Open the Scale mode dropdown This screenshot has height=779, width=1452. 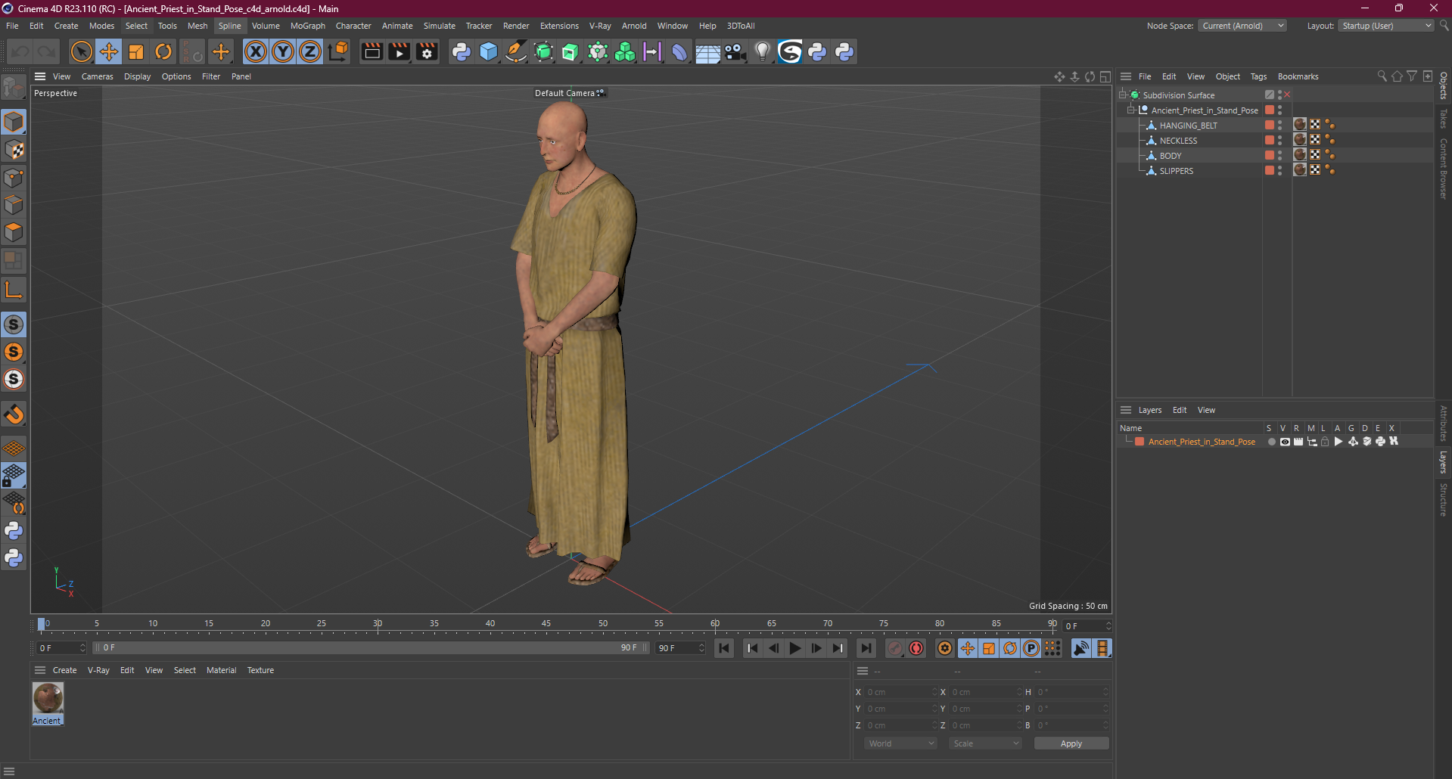985,743
